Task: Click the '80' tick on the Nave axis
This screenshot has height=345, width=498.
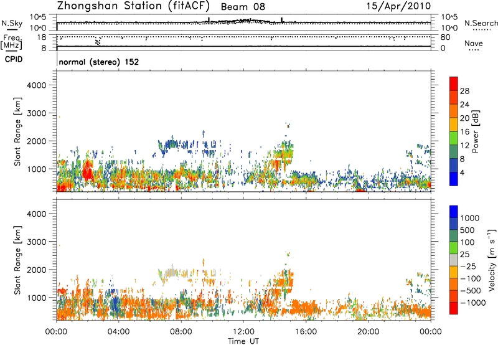Action: [x=445, y=37]
